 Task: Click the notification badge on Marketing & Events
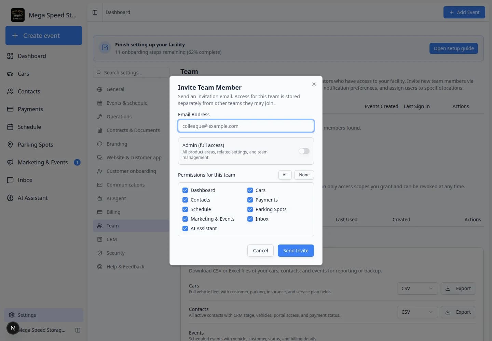tap(77, 162)
